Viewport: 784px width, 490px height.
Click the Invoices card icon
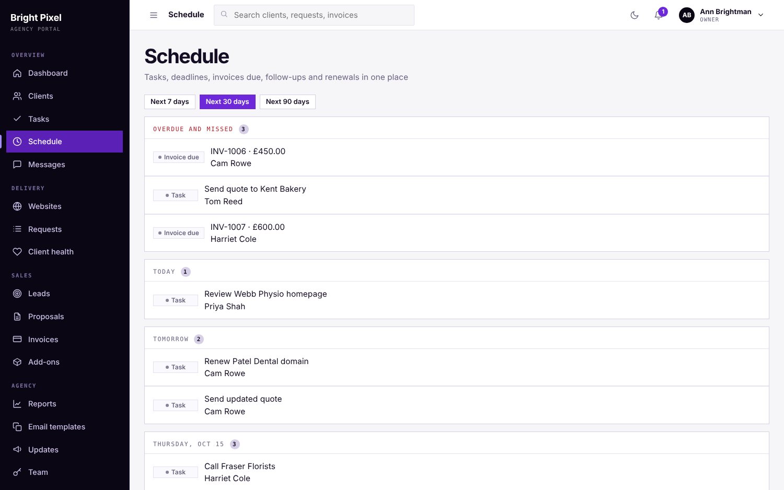[x=17, y=340]
